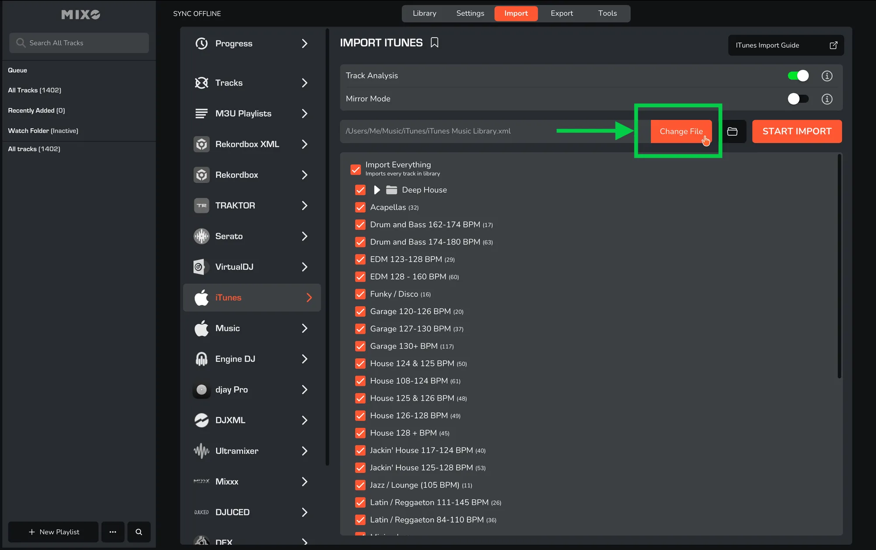Disable the Track Analysis toggle
This screenshot has height=550, width=876.
(798, 76)
